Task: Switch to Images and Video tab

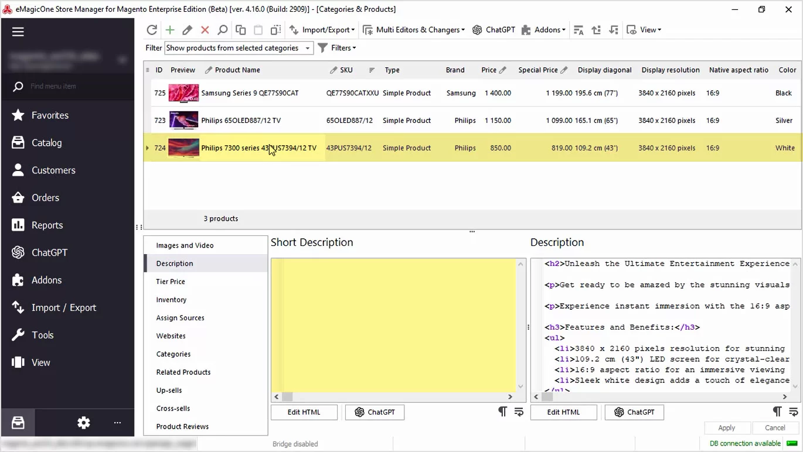Action: coord(206,245)
